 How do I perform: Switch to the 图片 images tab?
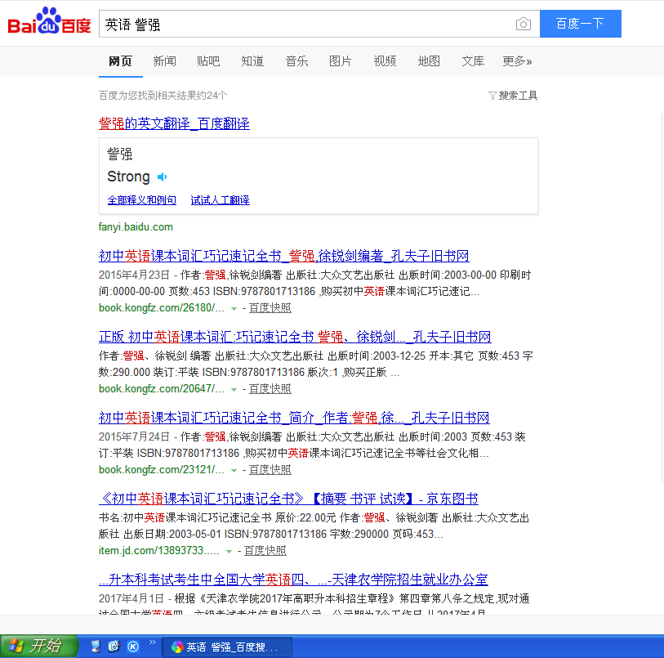coord(341,61)
